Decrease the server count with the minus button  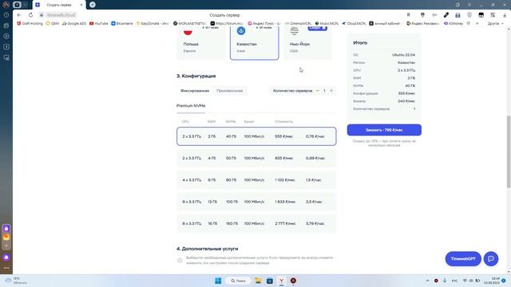pos(318,91)
